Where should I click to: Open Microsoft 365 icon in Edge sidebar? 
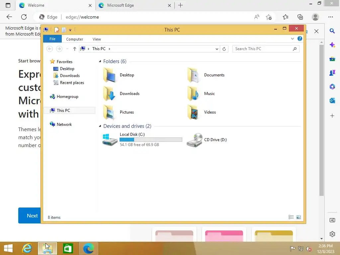coord(332,87)
